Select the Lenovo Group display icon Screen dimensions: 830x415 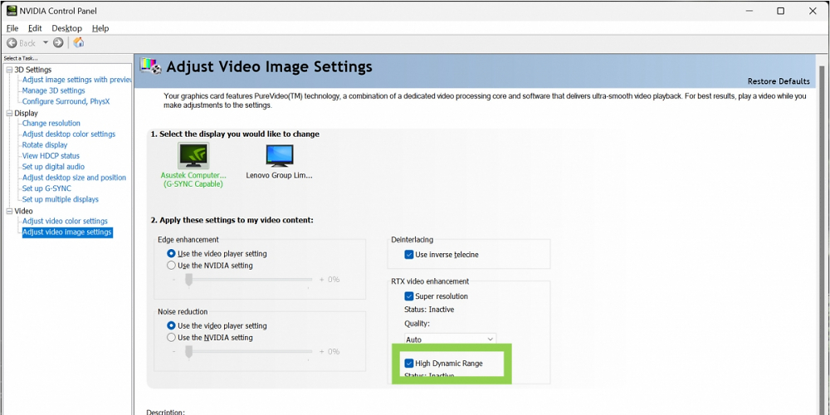point(280,155)
